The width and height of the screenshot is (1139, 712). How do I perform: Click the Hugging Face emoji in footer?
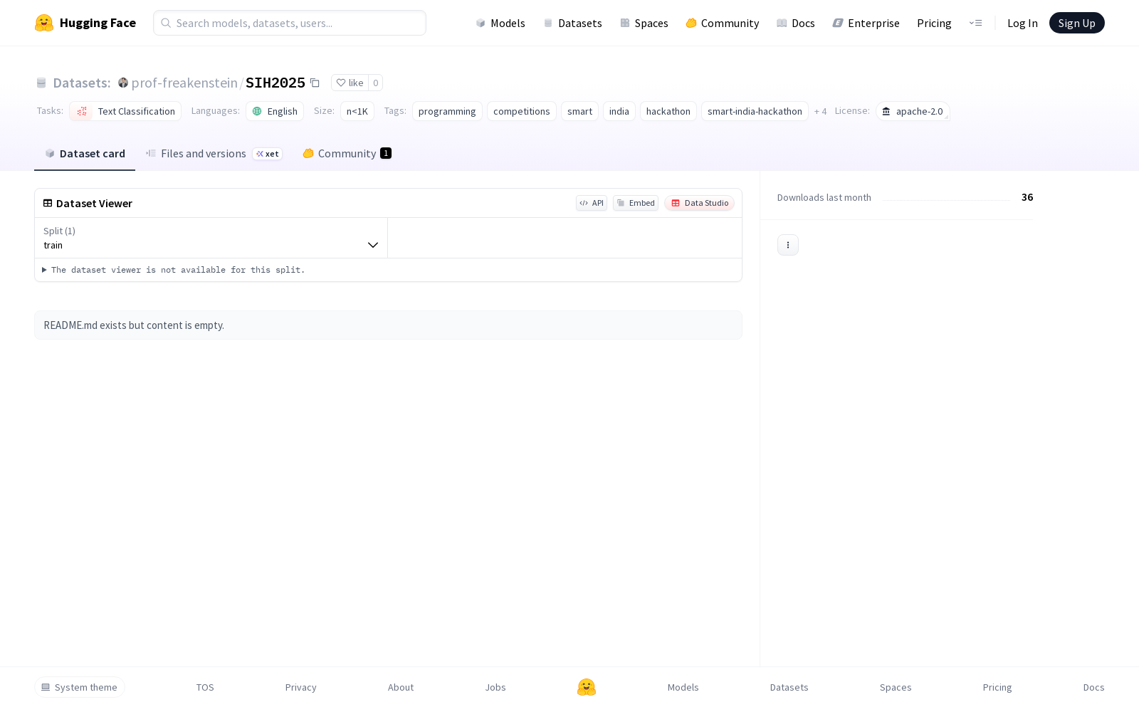pos(587,687)
